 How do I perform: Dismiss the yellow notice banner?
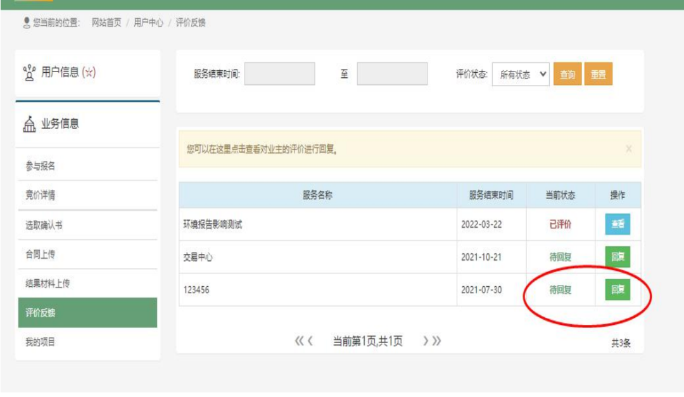[629, 149]
